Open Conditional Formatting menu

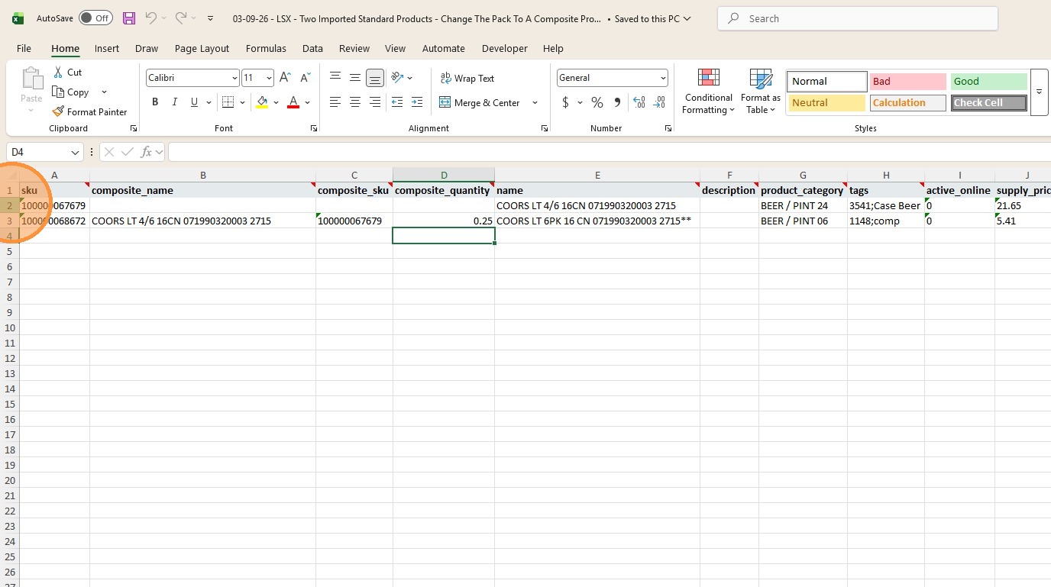click(709, 92)
